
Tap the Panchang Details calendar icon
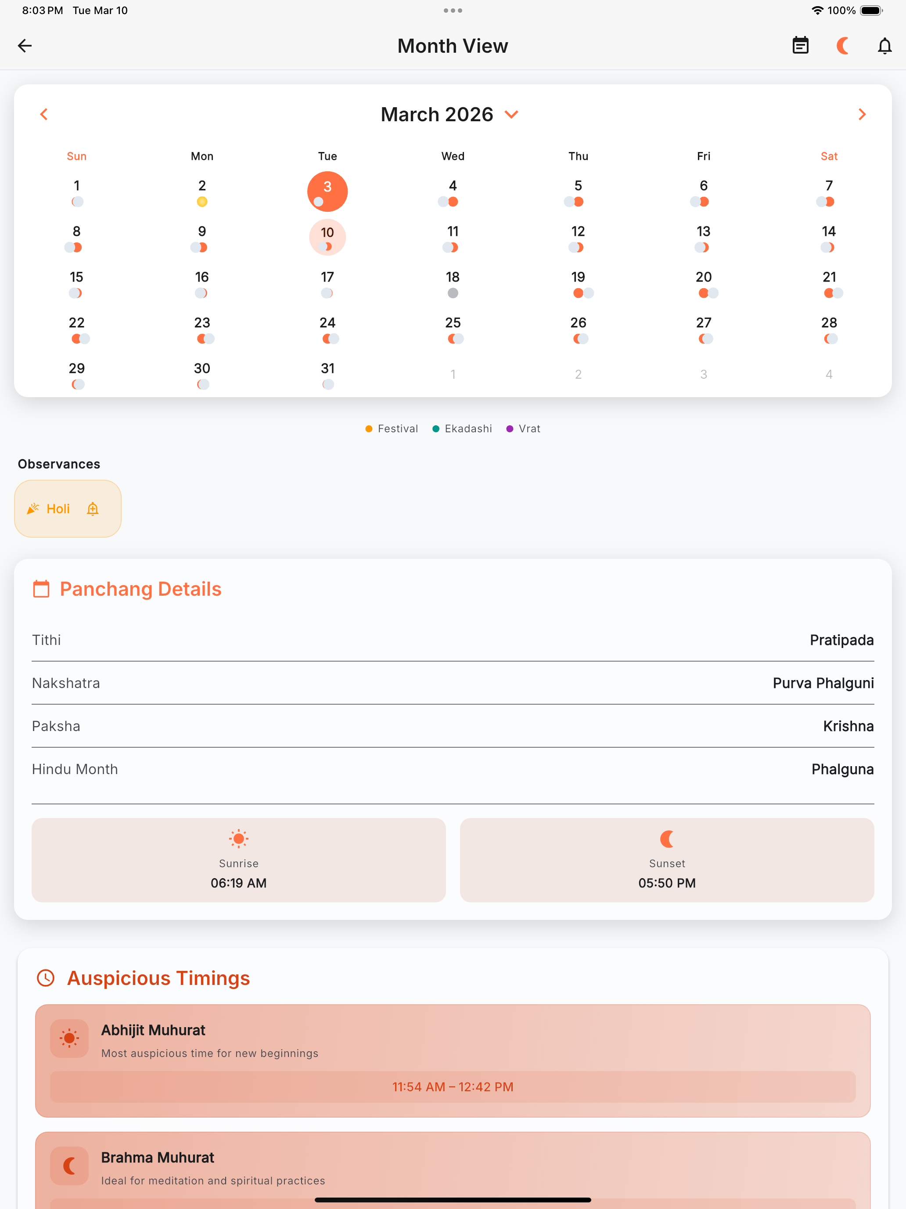(42, 589)
